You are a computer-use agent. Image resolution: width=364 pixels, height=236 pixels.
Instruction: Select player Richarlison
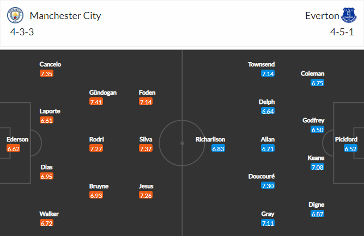[210, 139]
